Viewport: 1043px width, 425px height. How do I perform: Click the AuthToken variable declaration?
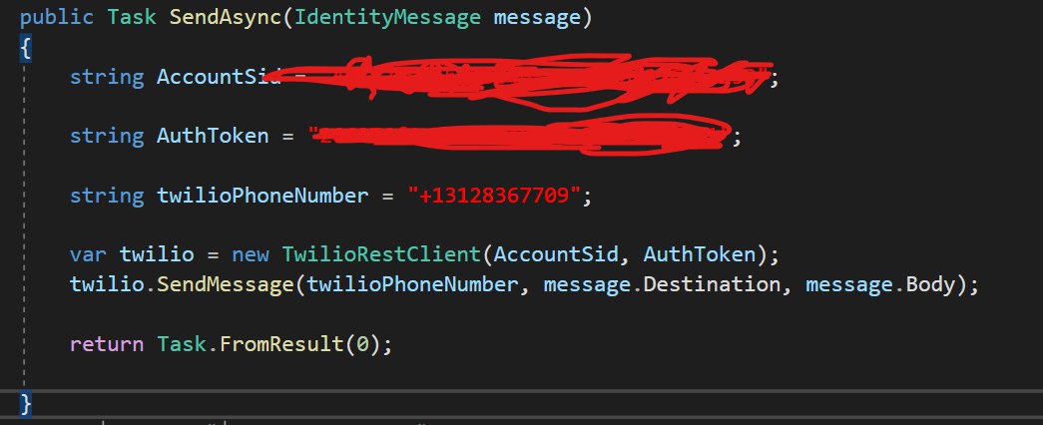[x=213, y=136]
